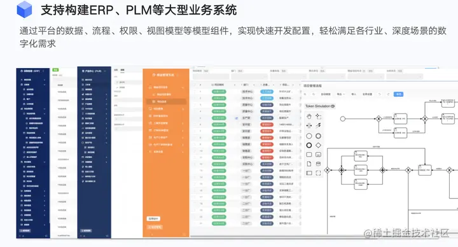Click the blue button in flow toolbar

pyautogui.click(x=398, y=94)
